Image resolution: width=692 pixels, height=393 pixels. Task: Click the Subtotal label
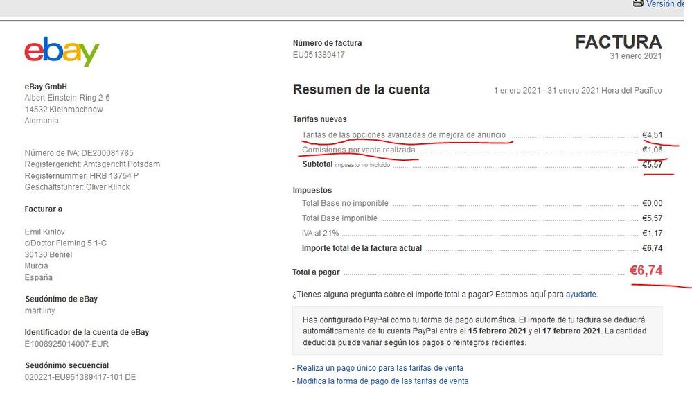(x=317, y=164)
